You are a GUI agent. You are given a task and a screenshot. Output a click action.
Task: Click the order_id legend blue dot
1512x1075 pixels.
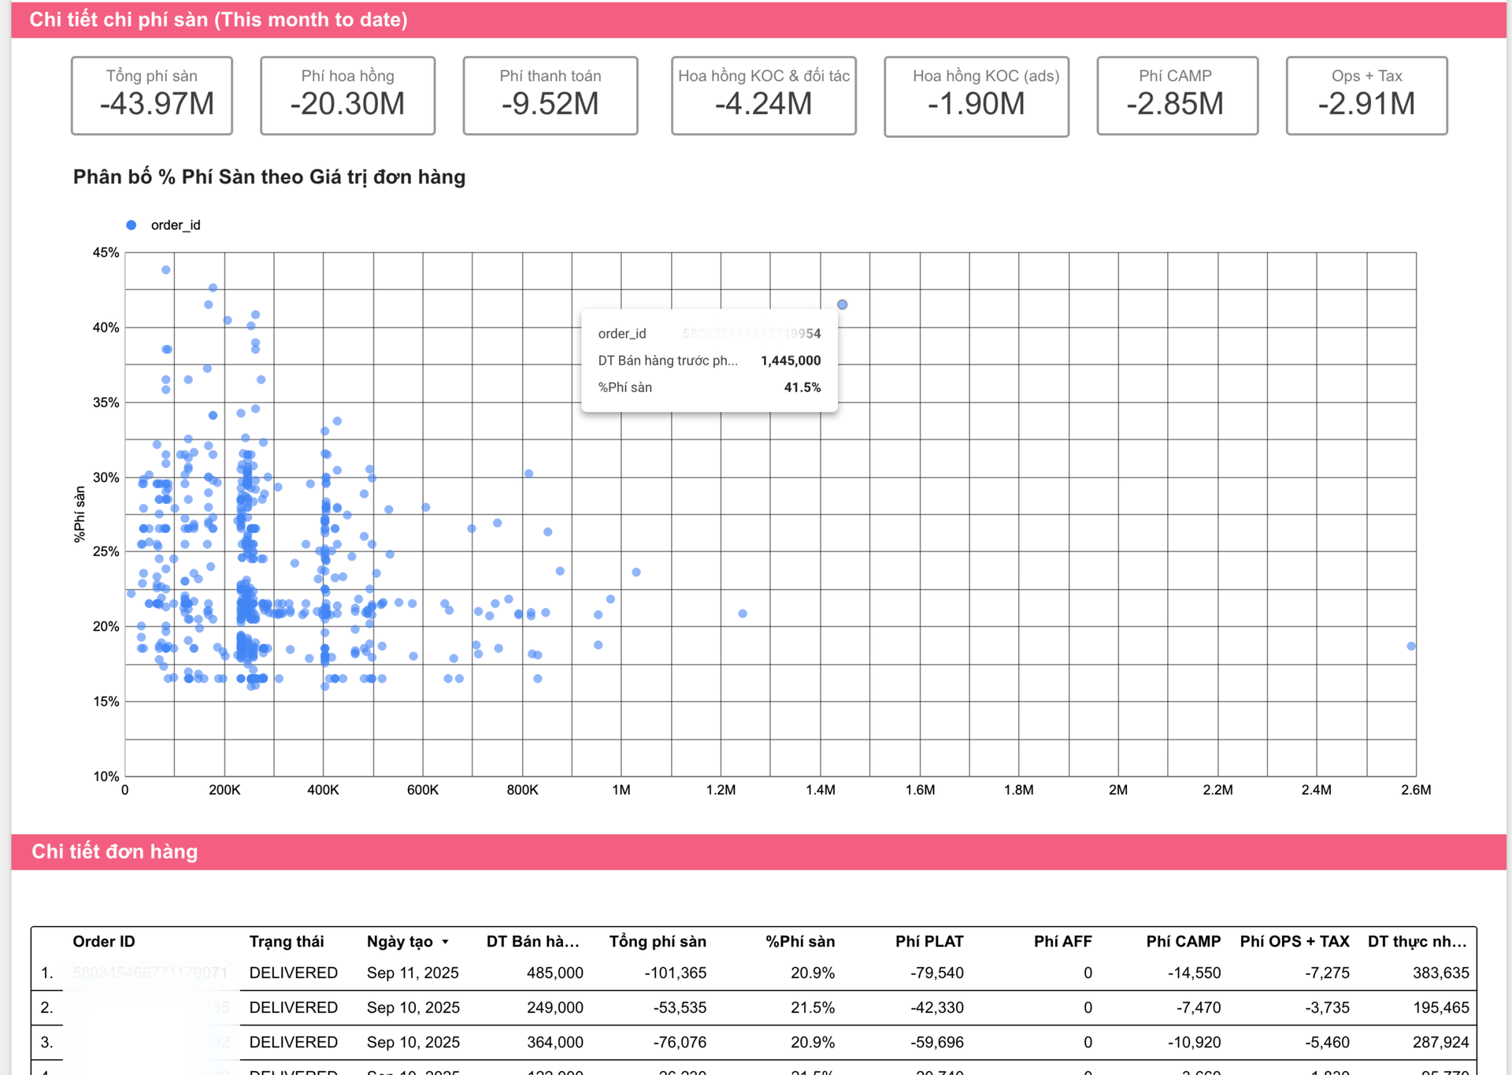pos(132,225)
